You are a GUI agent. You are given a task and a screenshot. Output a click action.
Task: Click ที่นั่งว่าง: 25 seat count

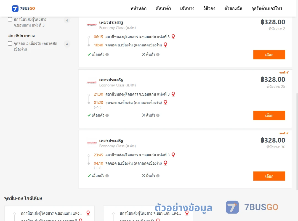pyautogui.click(x=276, y=87)
